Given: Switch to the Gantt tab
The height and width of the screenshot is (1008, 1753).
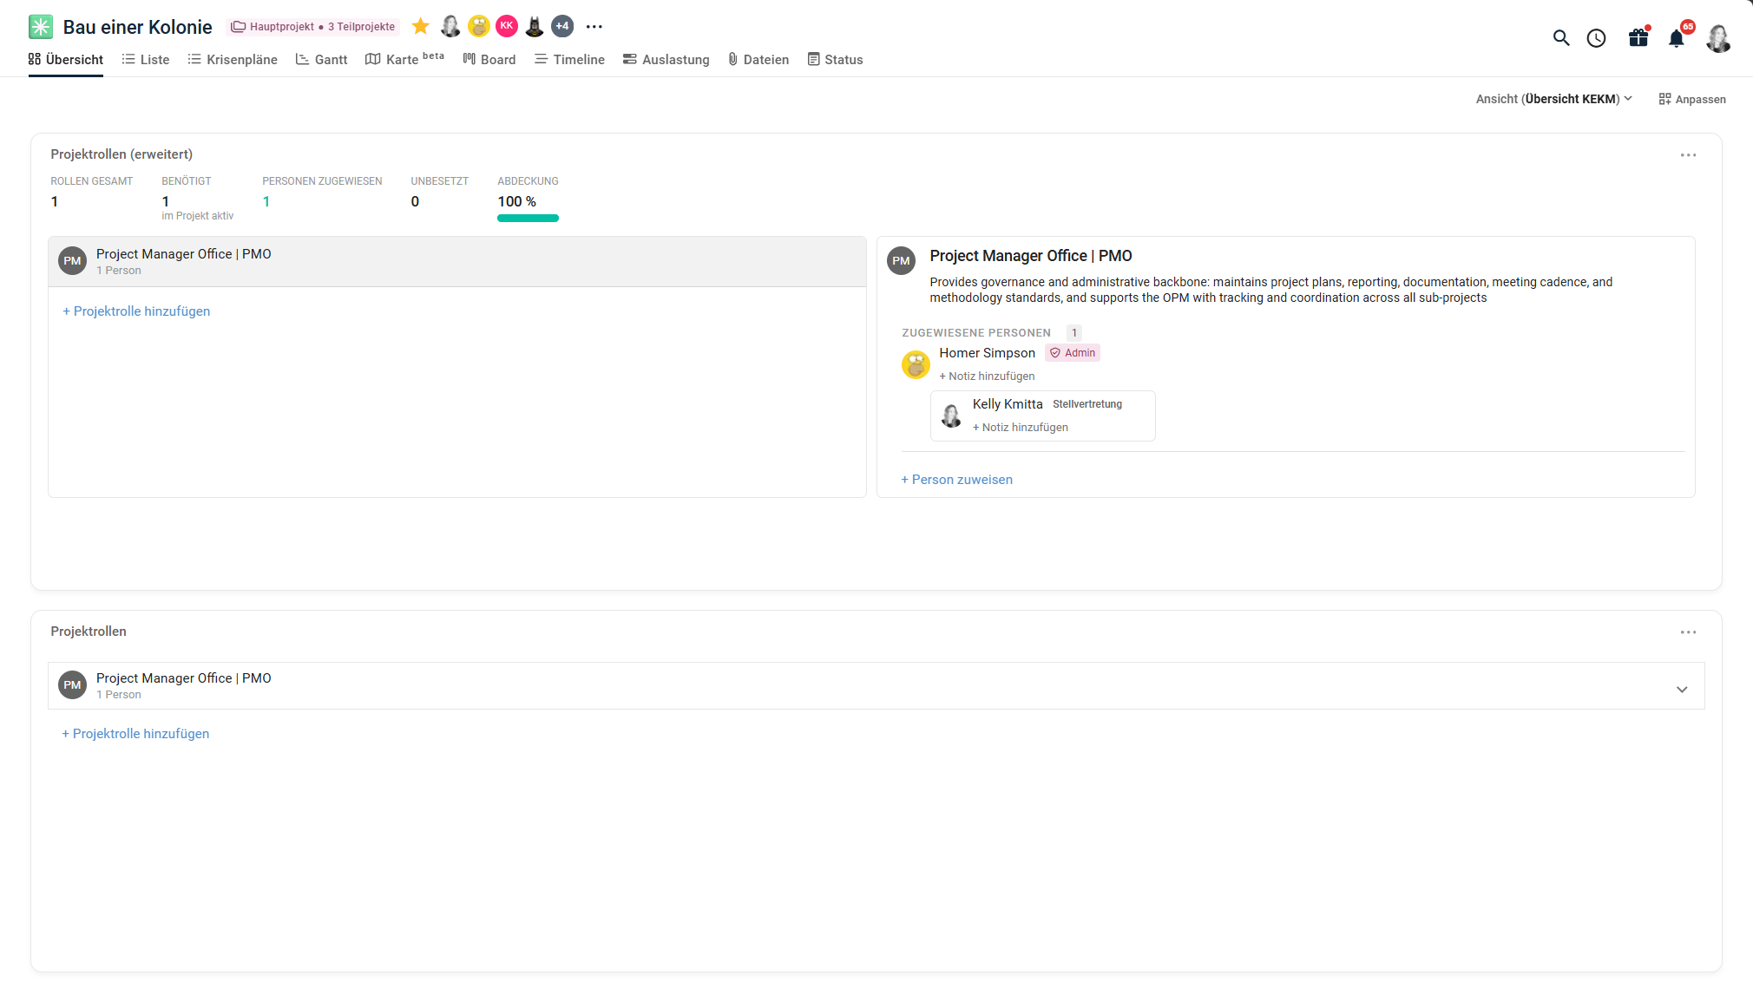Looking at the screenshot, I should [x=321, y=59].
